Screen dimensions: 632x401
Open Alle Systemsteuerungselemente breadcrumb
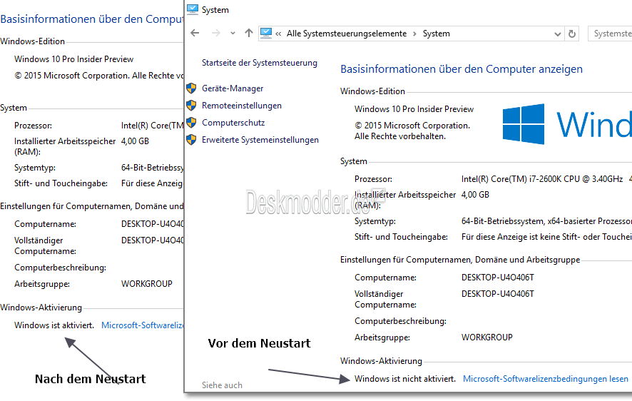click(x=347, y=34)
